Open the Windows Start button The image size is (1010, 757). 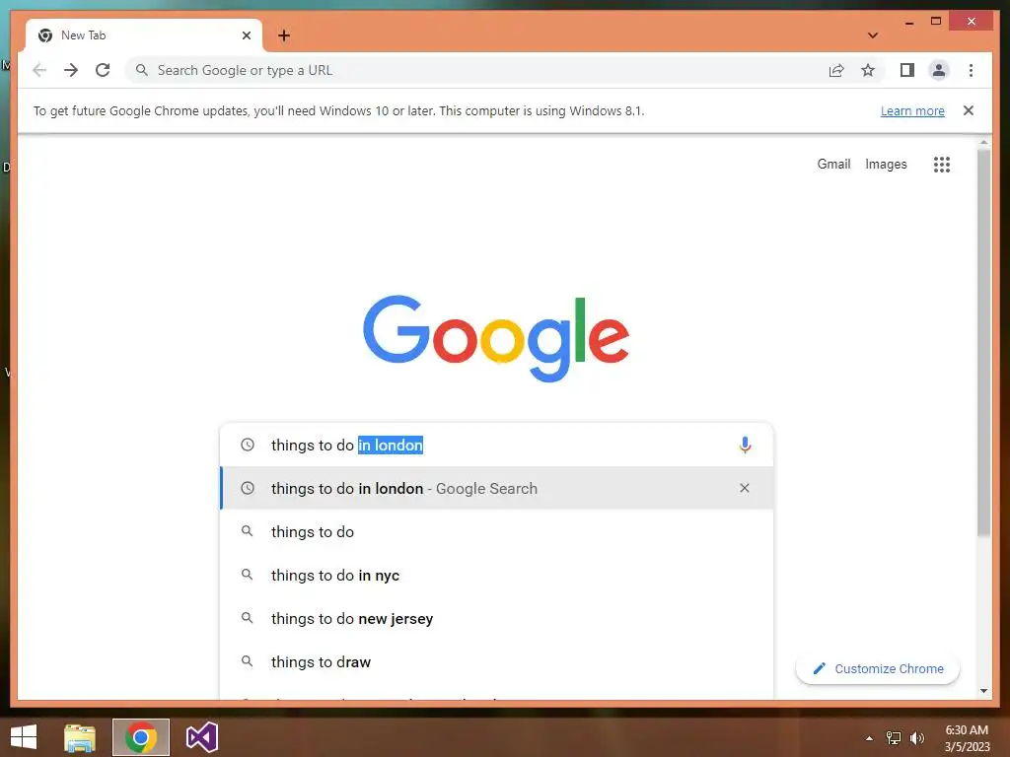pos(24,737)
